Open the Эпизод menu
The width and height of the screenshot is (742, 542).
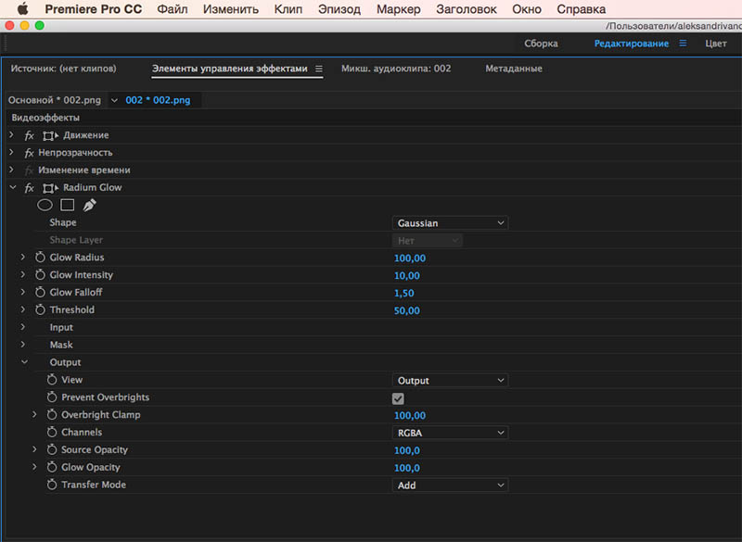[339, 9]
